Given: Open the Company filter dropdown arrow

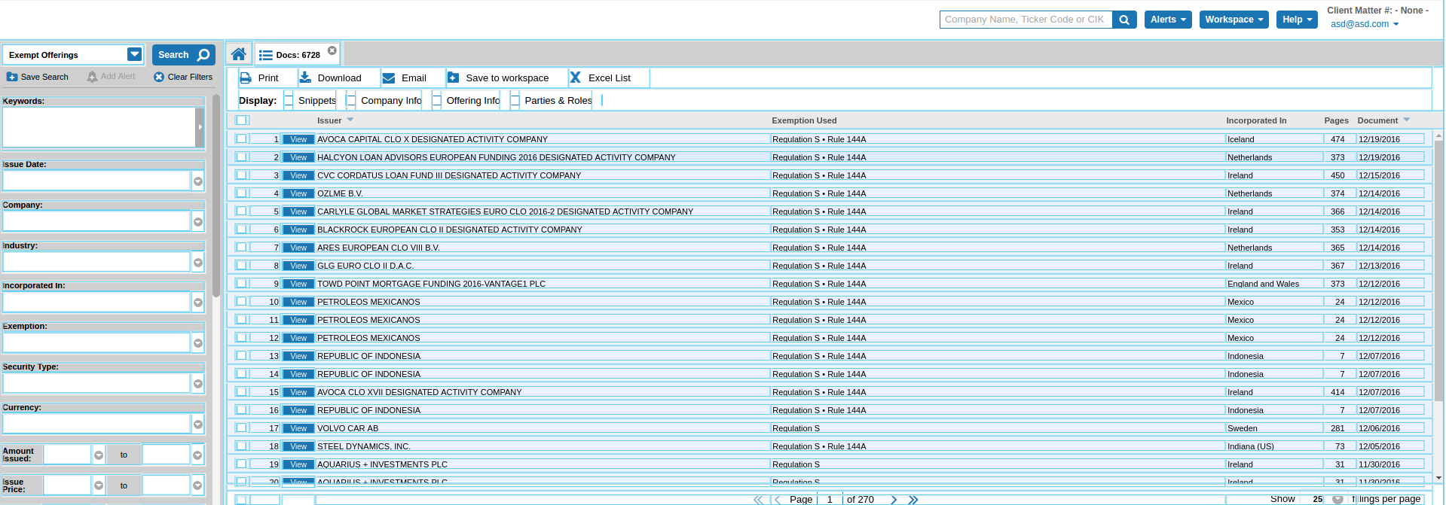Looking at the screenshot, I should pos(198,221).
